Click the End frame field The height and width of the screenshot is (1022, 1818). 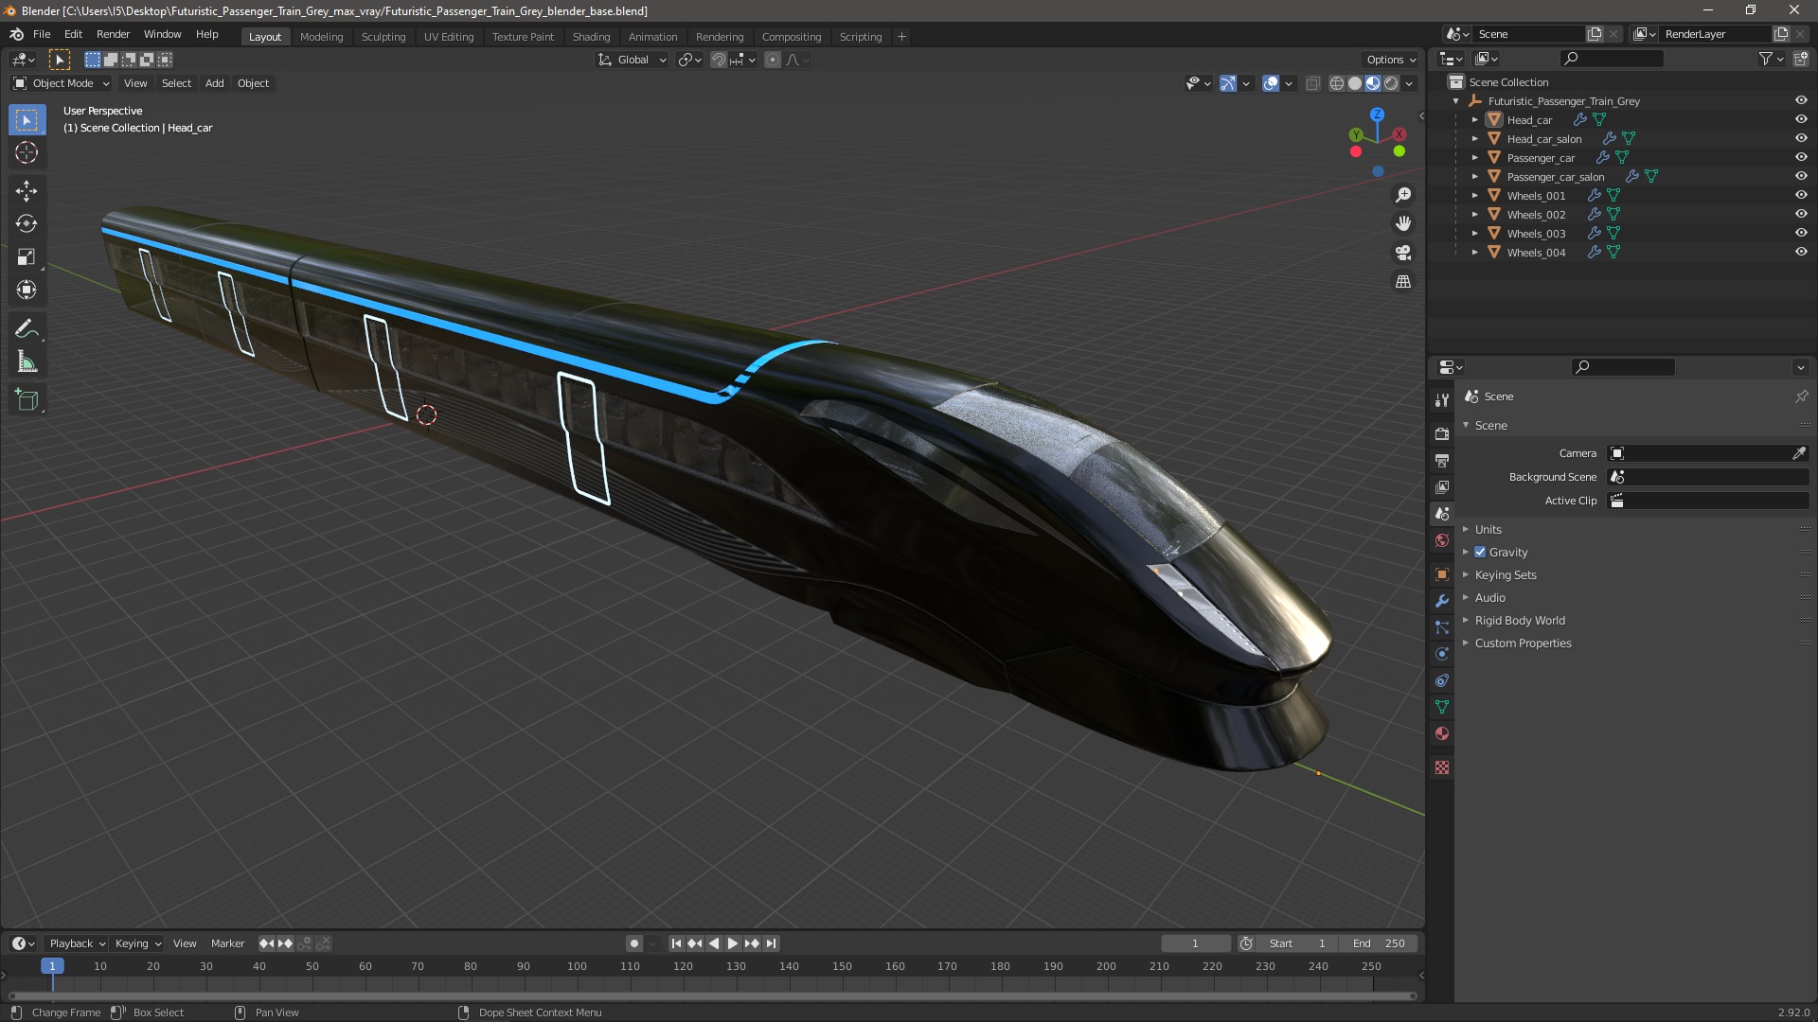pyautogui.click(x=1379, y=943)
